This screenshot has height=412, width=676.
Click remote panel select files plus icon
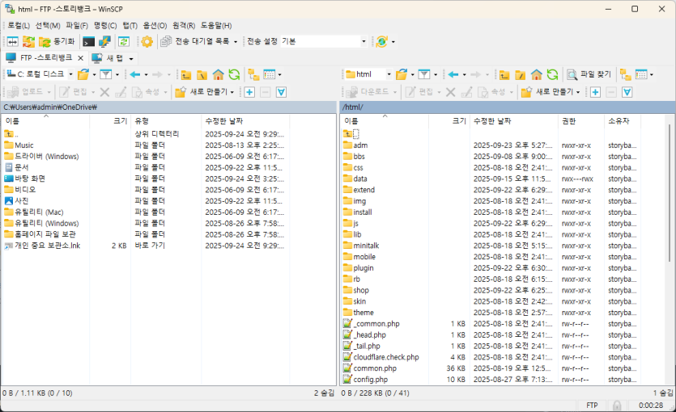tap(595, 92)
